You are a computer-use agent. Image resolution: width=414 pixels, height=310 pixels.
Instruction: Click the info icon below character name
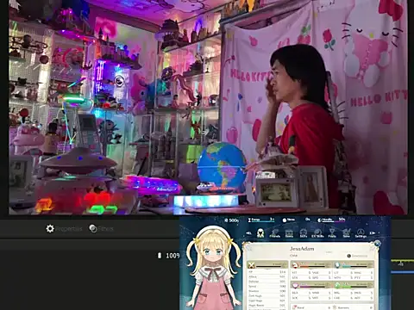pos(348,256)
